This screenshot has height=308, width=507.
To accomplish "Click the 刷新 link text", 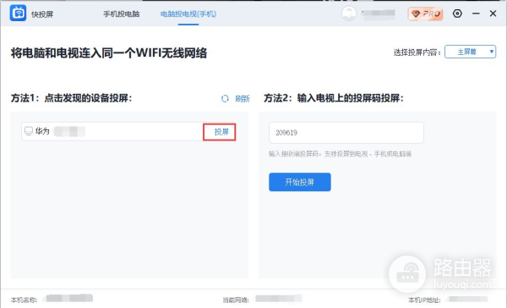I will [243, 98].
